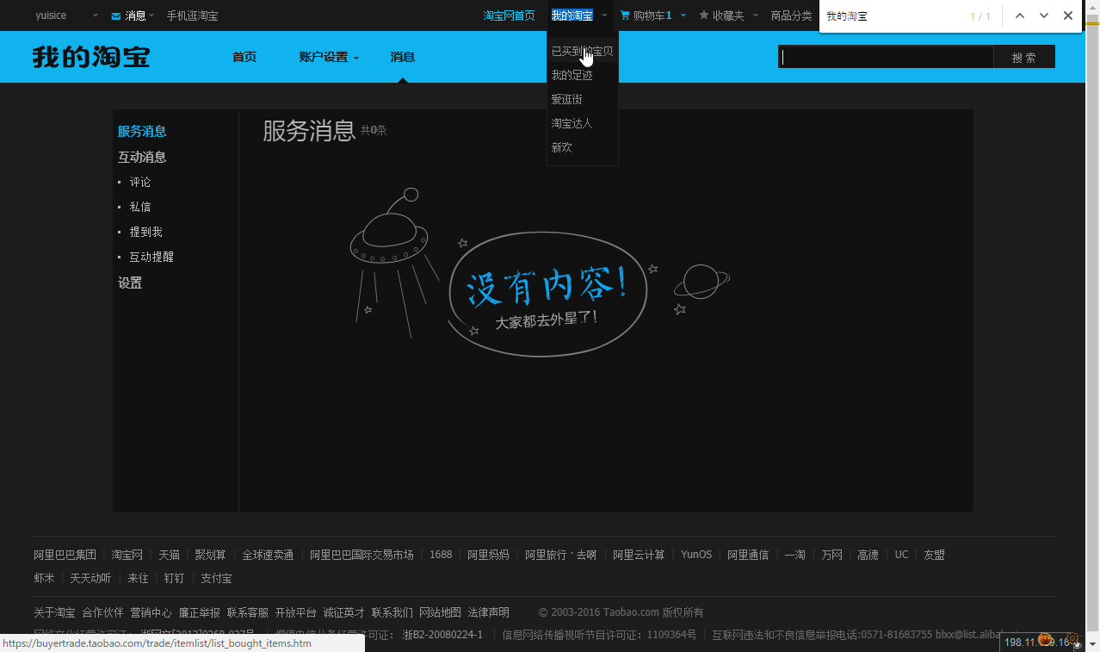The width and height of the screenshot is (1100, 652).
Task: Go to previous find result arrow
Action: (x=1020, y=16)
